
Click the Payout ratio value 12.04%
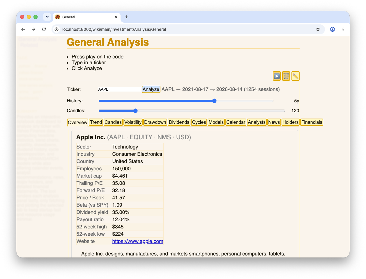121,219
